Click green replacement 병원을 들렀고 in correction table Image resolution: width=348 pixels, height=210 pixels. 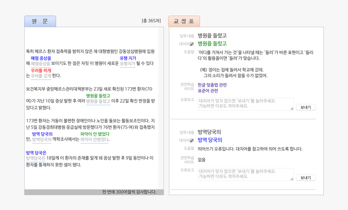tap(212, 44)
